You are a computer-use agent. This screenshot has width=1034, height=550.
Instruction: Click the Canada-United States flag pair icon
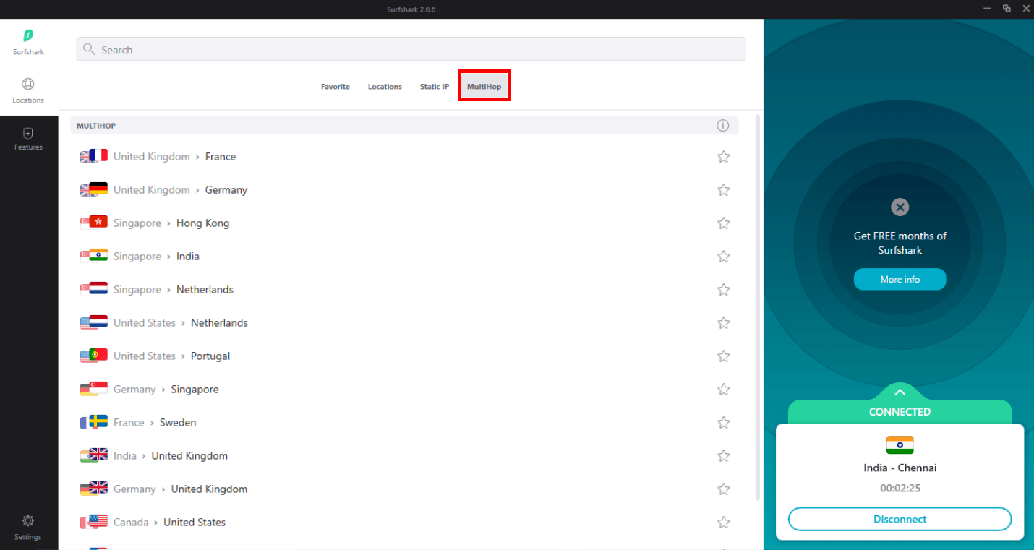coord(94,522)
